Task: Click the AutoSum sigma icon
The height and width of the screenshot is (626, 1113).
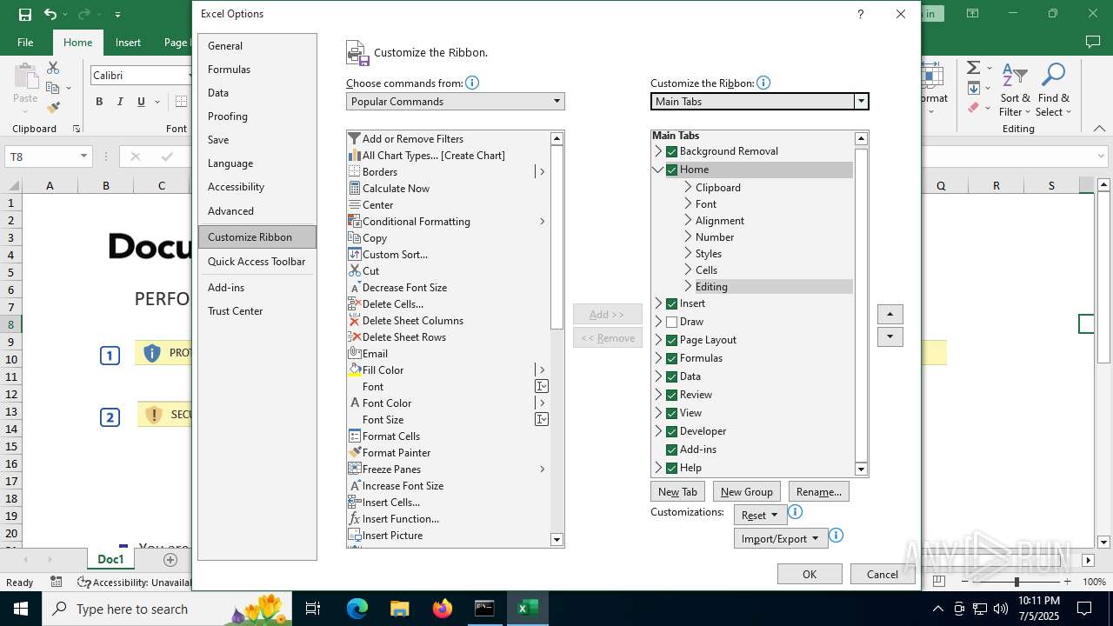Action: [x=973, y=68]
